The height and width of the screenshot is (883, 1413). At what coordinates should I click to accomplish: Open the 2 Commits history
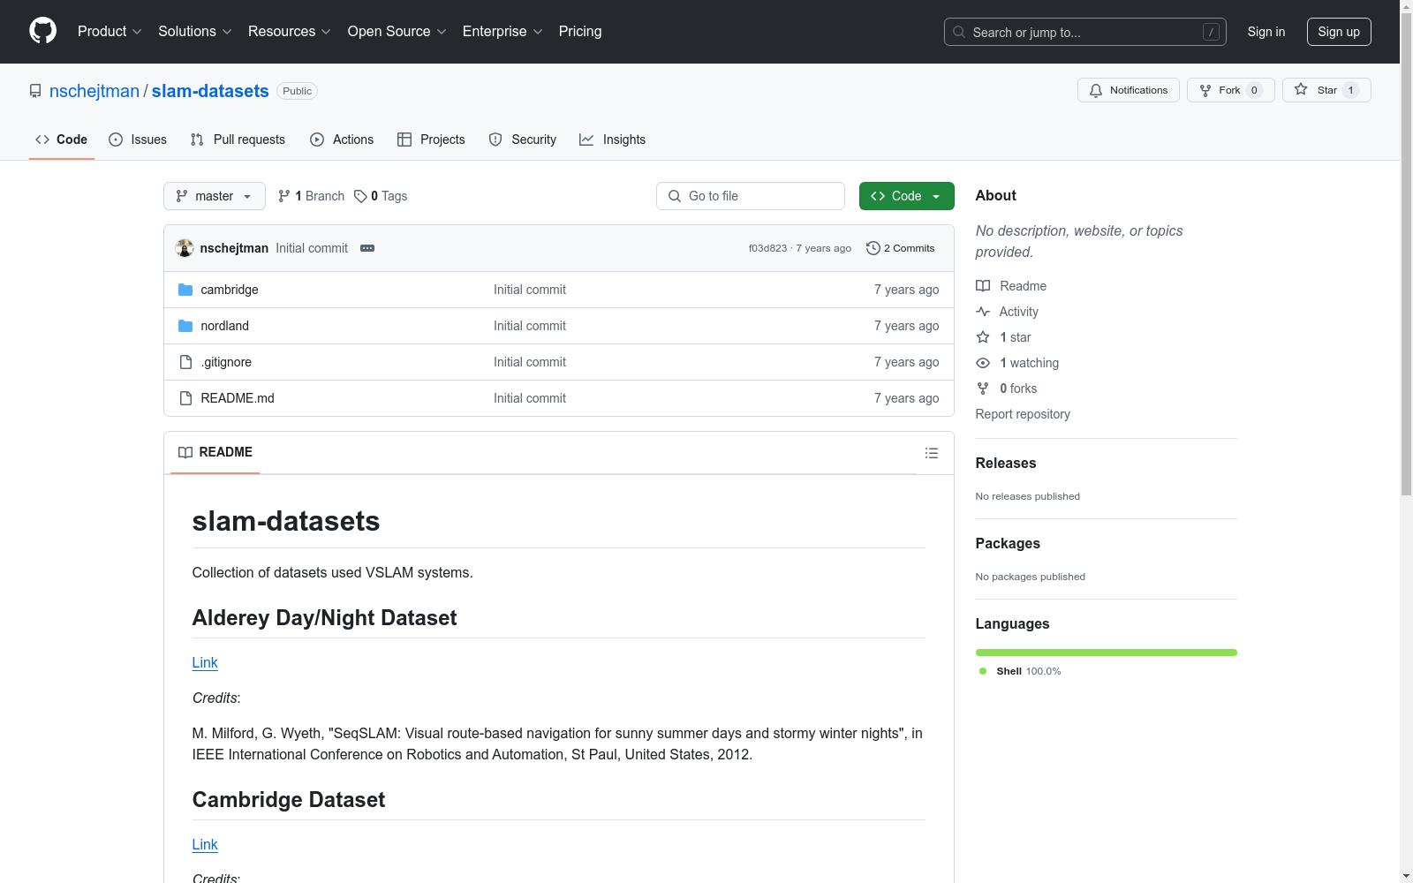[900, 248]
